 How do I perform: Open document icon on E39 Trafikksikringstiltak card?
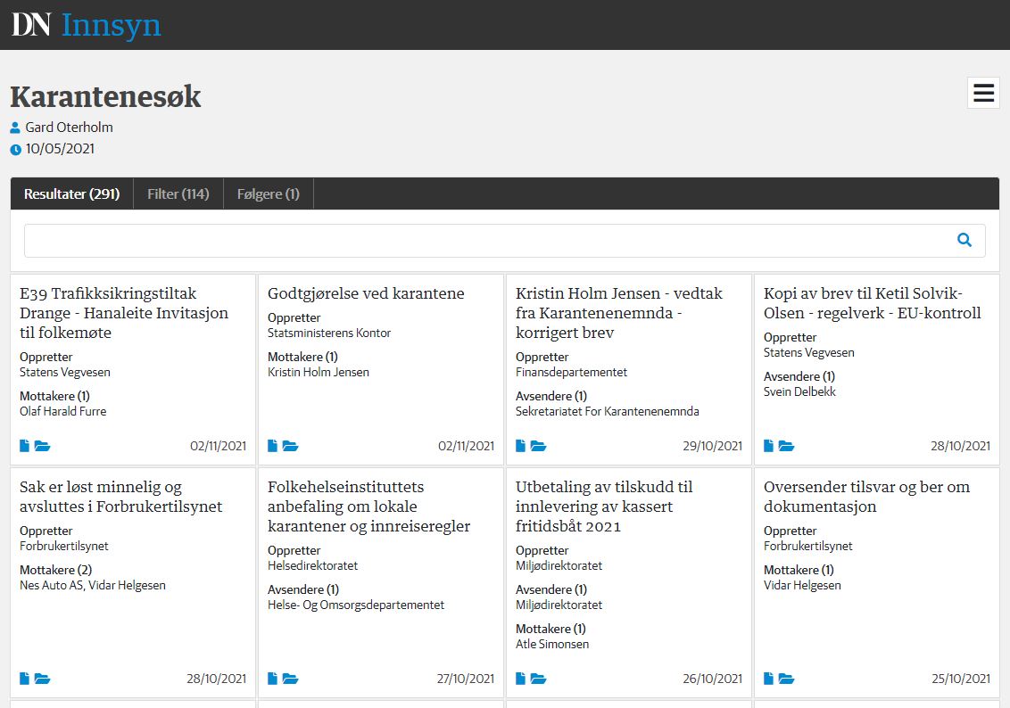point(25,446)
